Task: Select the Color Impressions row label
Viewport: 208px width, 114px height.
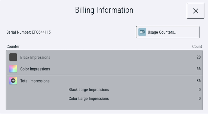Action: point(35,69)
